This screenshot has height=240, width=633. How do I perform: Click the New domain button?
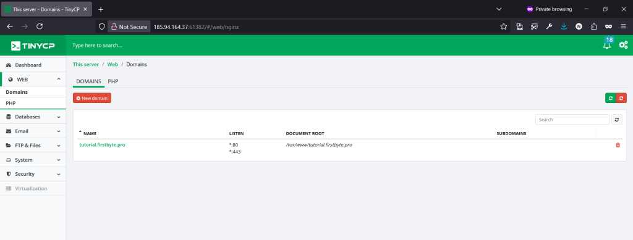(92, 98)
